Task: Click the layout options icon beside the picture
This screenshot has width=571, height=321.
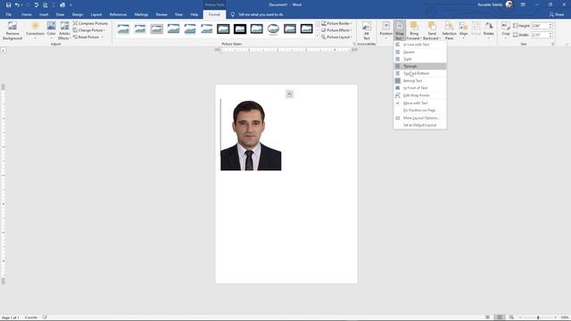Action: 289,95
